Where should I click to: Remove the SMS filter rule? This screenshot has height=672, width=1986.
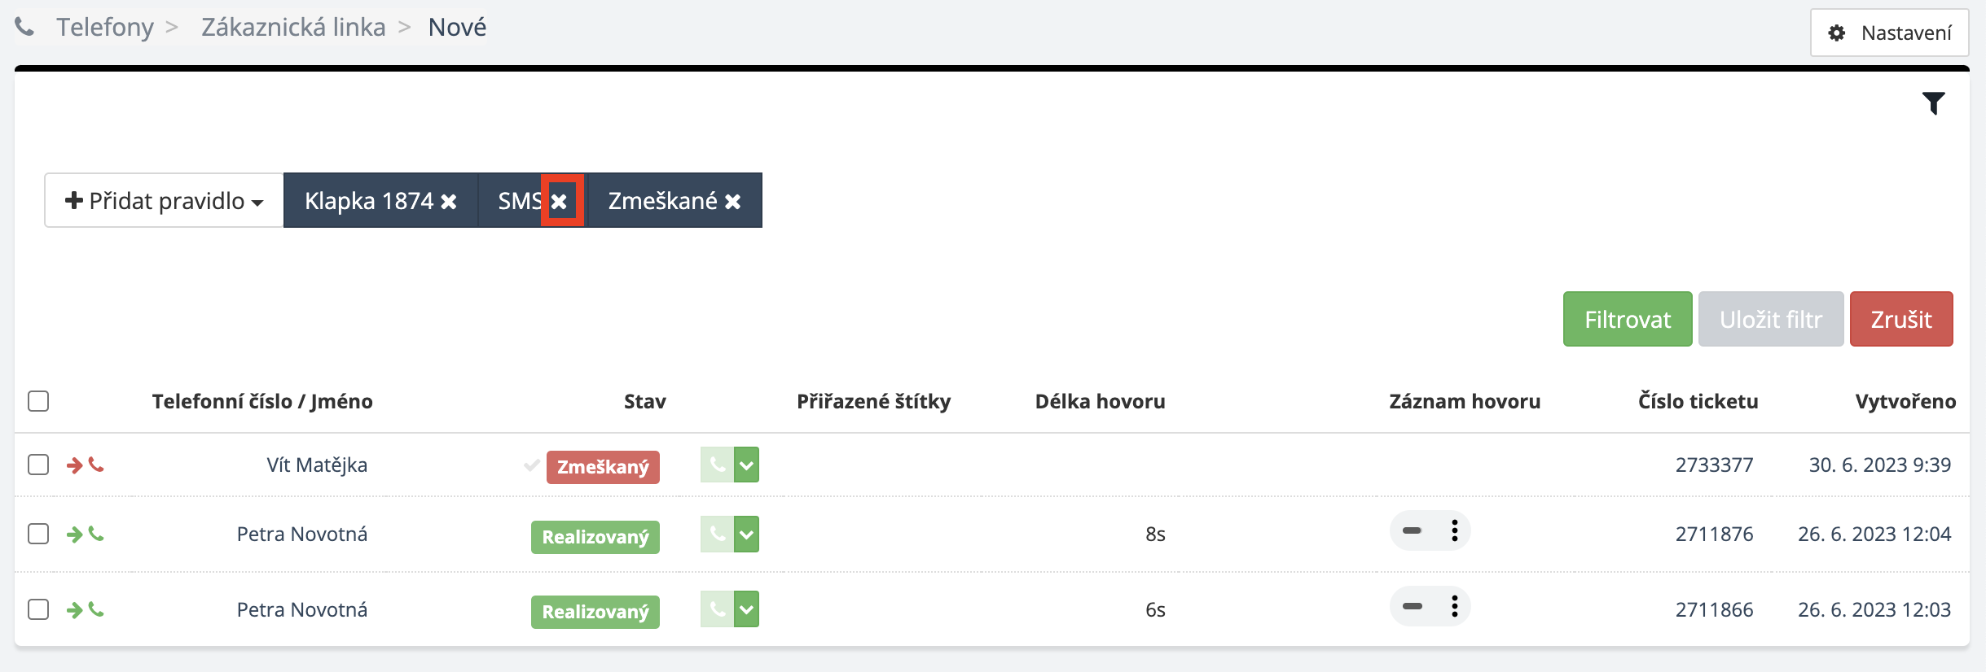559,201
